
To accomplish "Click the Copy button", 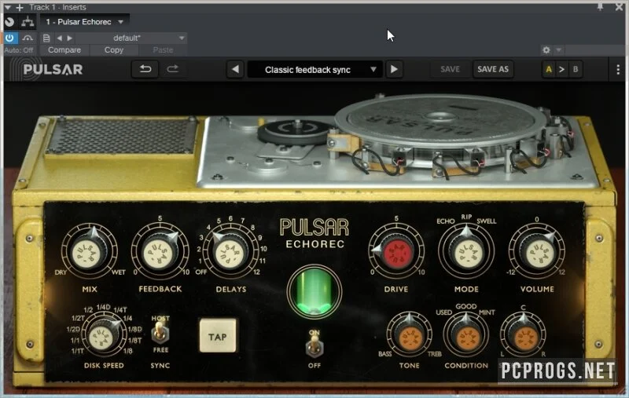I will coord(113,50).
